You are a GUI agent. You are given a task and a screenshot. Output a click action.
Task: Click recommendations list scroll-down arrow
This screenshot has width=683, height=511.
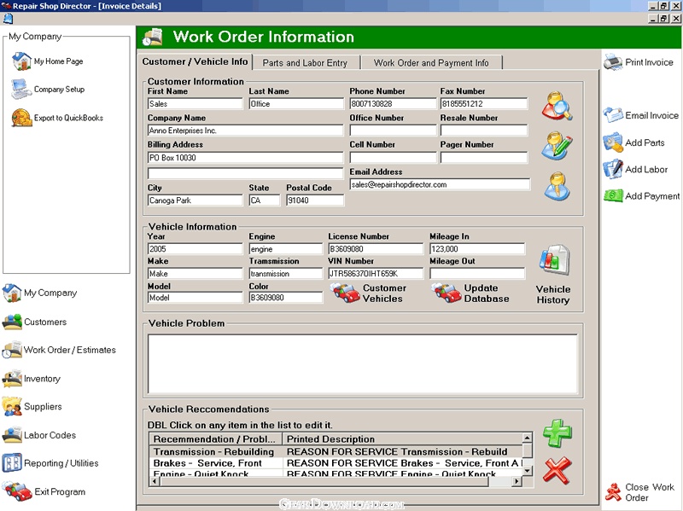(527, 471)
